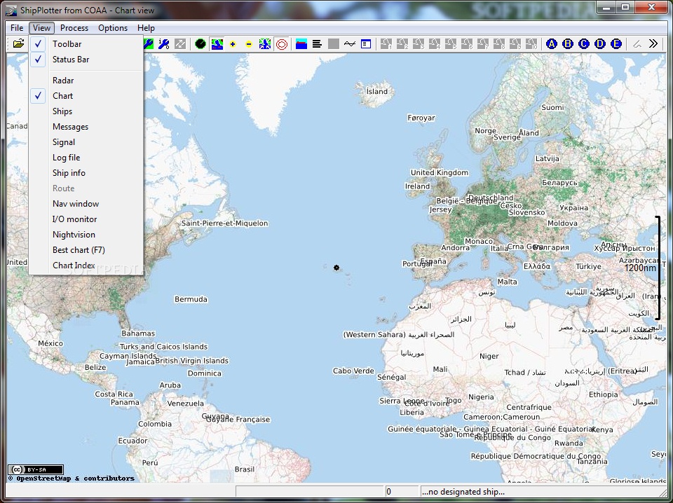The image size is (673, 503).
Task: Zoom out with the yellow minus icon
Action: (x=248, y=43)
